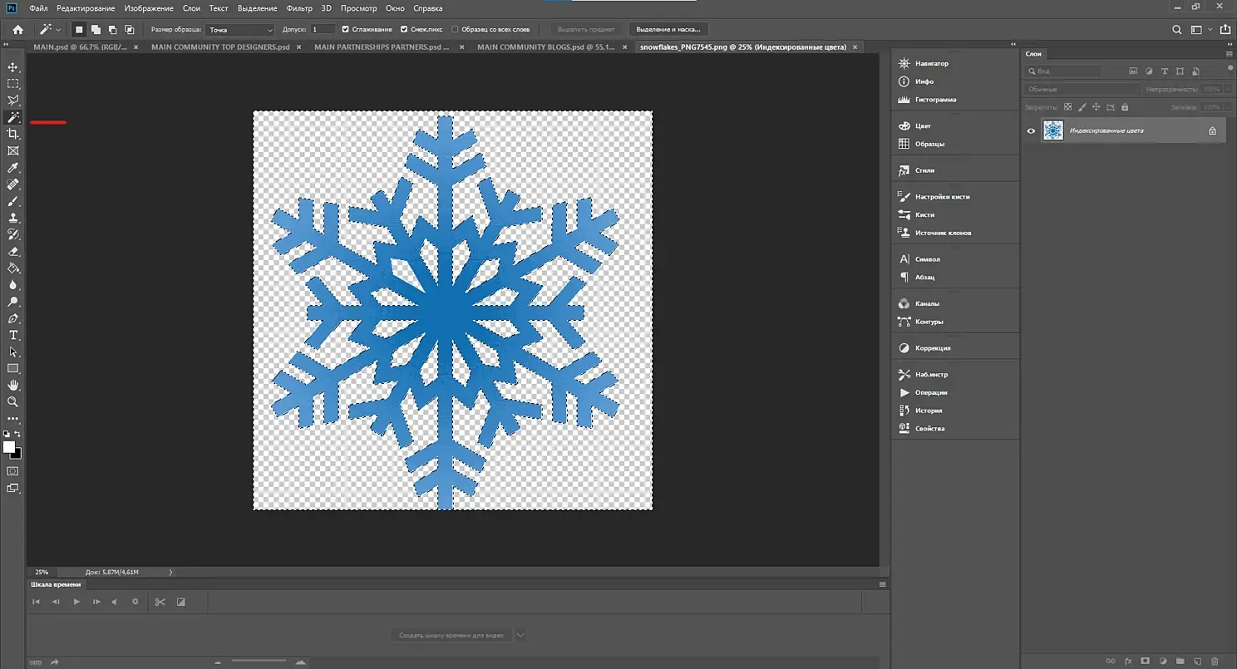Screen dimensions: 1237x669
Task: Open the Размер образца dropdown
Action: point(240,29)
